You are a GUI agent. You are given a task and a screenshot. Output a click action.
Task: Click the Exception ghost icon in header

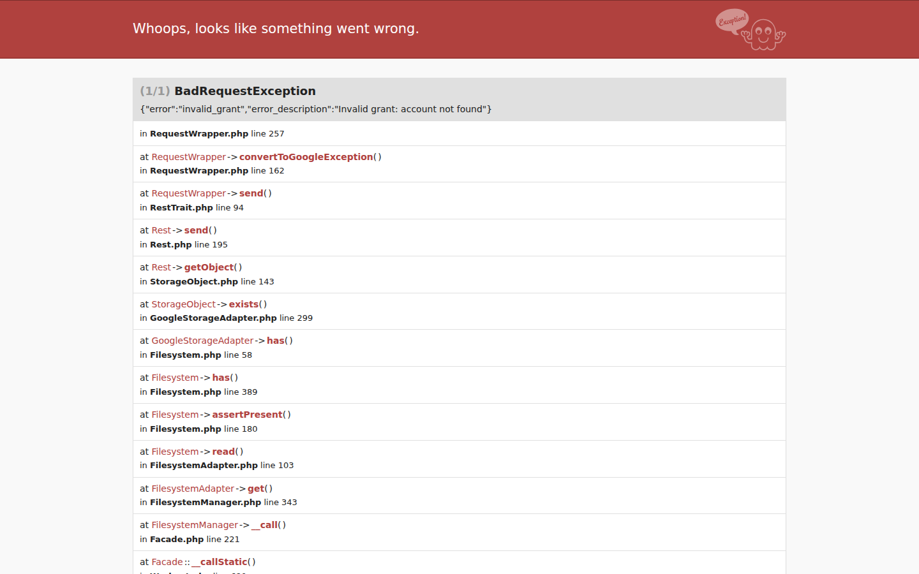751,29
